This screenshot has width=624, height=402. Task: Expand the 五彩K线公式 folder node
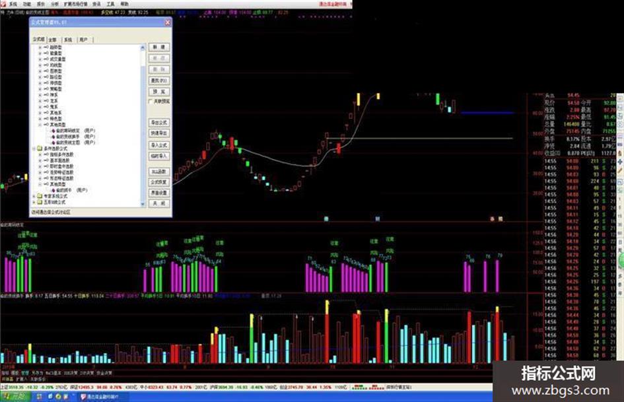point(34,202)
